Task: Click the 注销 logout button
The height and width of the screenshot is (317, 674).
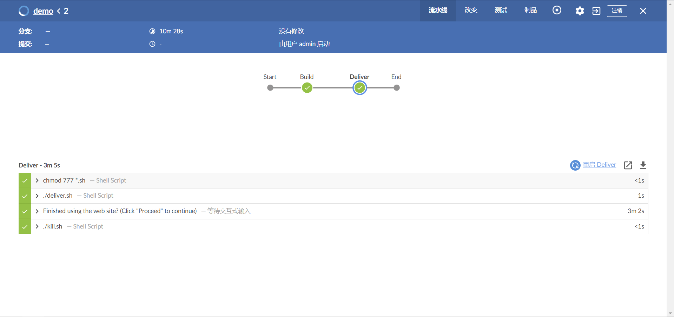Action: [x=617, y=11]
